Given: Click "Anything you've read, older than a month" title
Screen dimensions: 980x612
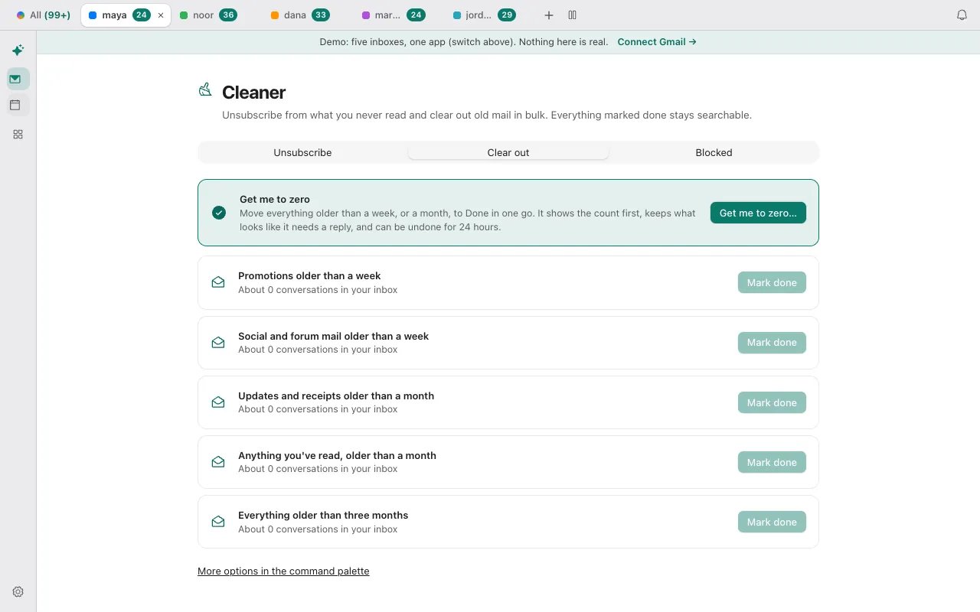Looking at the screenshot, I should pyautogui.click(x=337, y=455).
